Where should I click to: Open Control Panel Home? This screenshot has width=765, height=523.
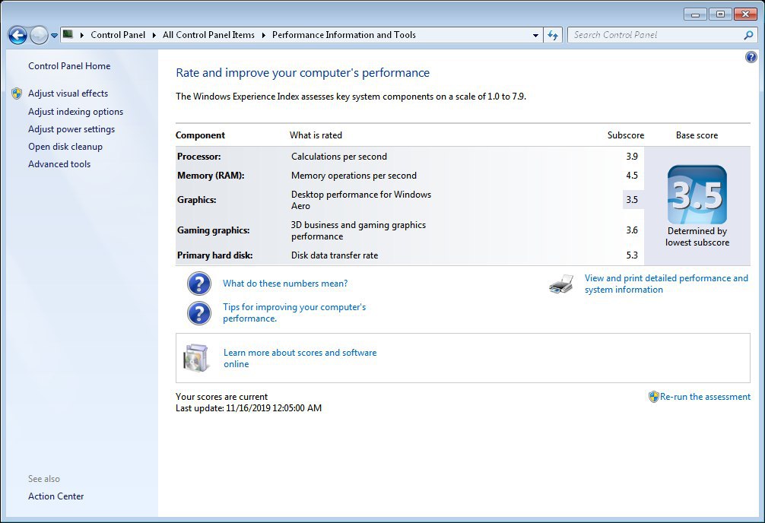pyautogui.click(x=69, y=66)
